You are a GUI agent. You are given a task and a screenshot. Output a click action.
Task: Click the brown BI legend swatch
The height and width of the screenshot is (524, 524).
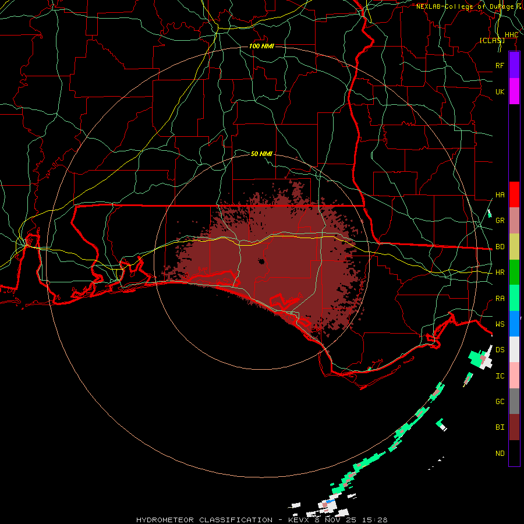[514, 427]
